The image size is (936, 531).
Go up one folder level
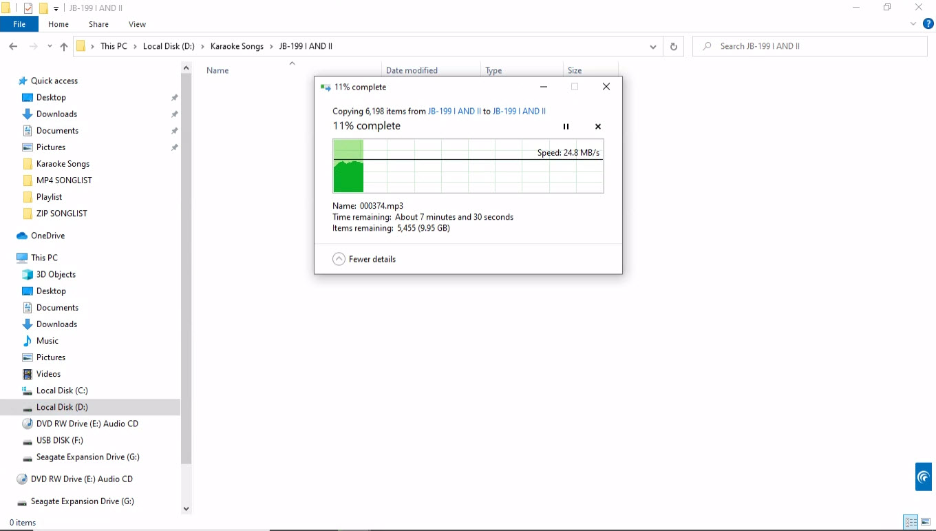64,46
